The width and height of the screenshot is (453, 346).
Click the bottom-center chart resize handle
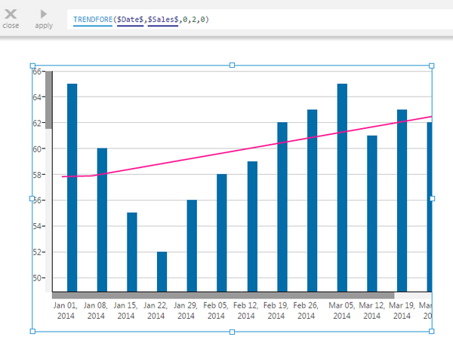232,332
